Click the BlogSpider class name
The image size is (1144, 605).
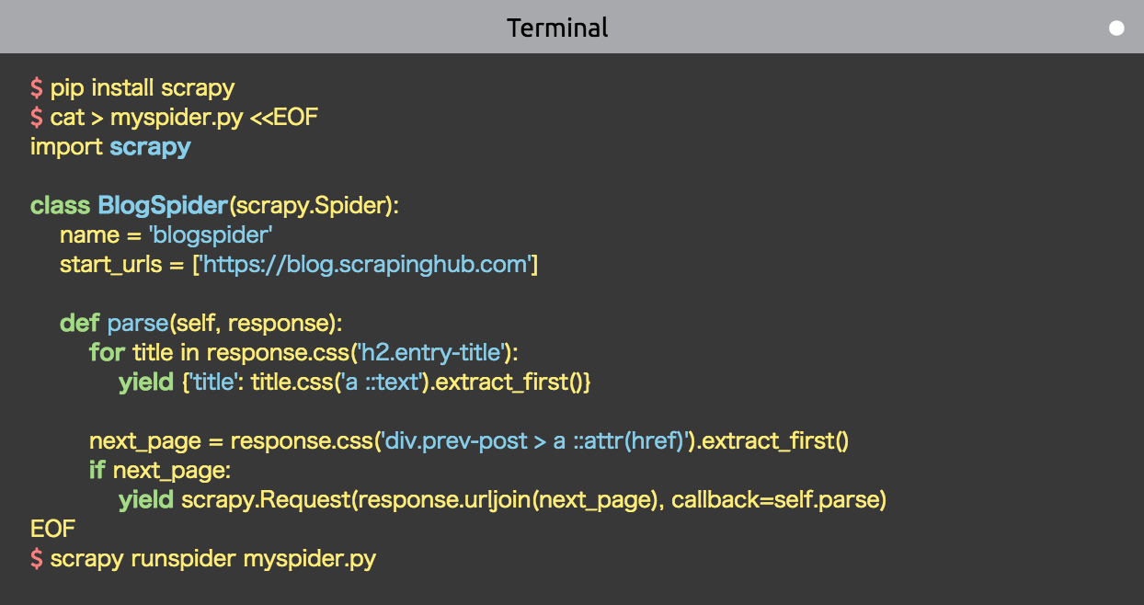coord(162,206)
